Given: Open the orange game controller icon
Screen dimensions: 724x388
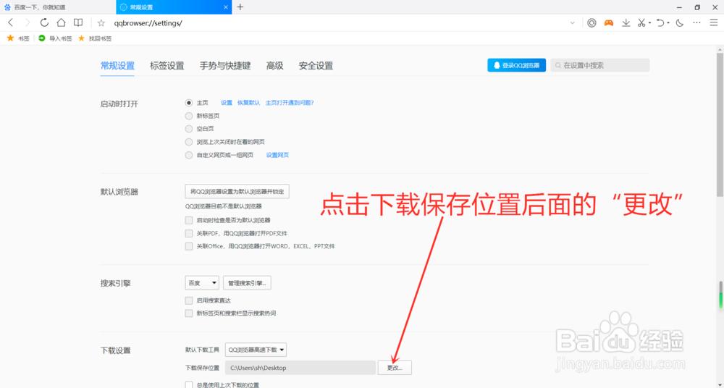Looking at the screenshot, I should tap(609, 22).
